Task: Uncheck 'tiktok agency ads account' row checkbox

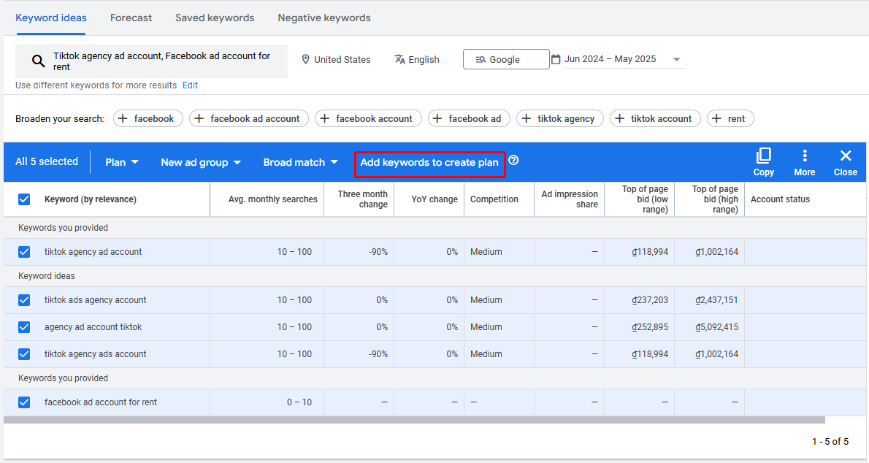Action: coord(24,353)
